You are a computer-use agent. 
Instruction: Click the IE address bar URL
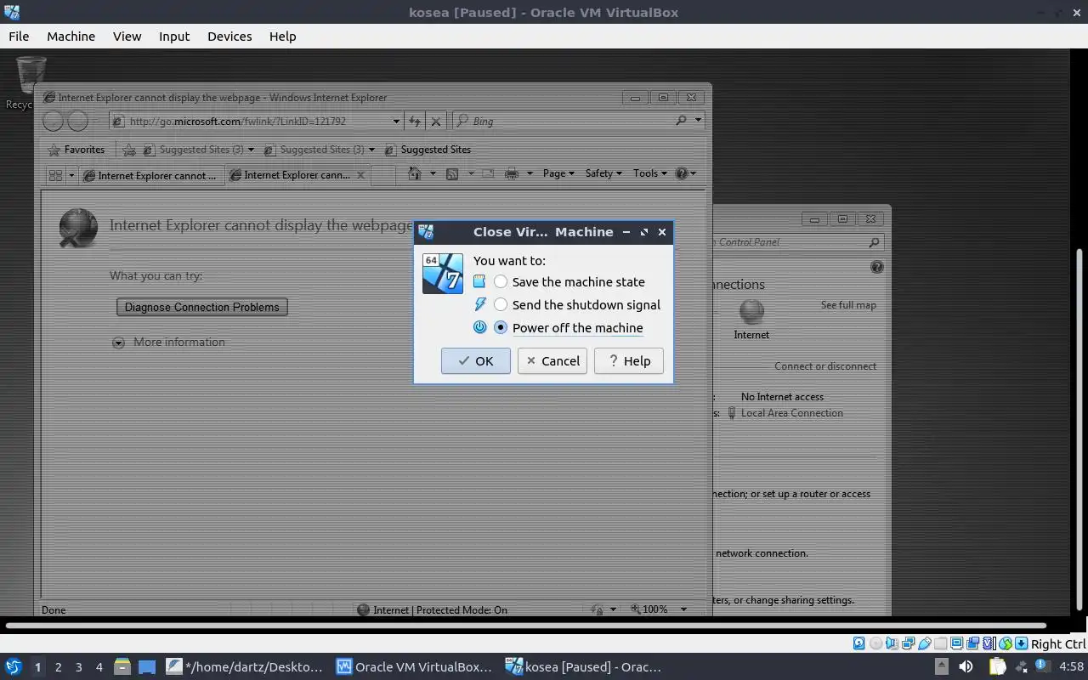coord(238,122)
